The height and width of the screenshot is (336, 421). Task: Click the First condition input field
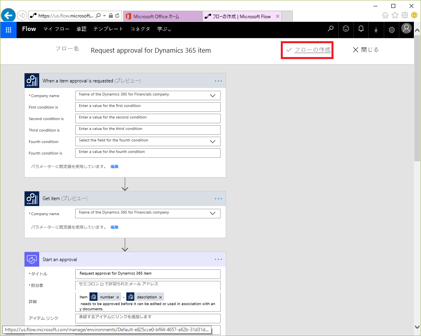148,107
